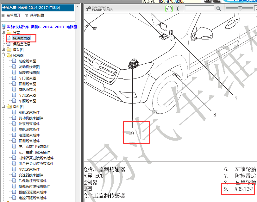This screenshot has width=257, height=202.
Task: Select the 搭铁图 folder
Action: [x=18, y=50]
